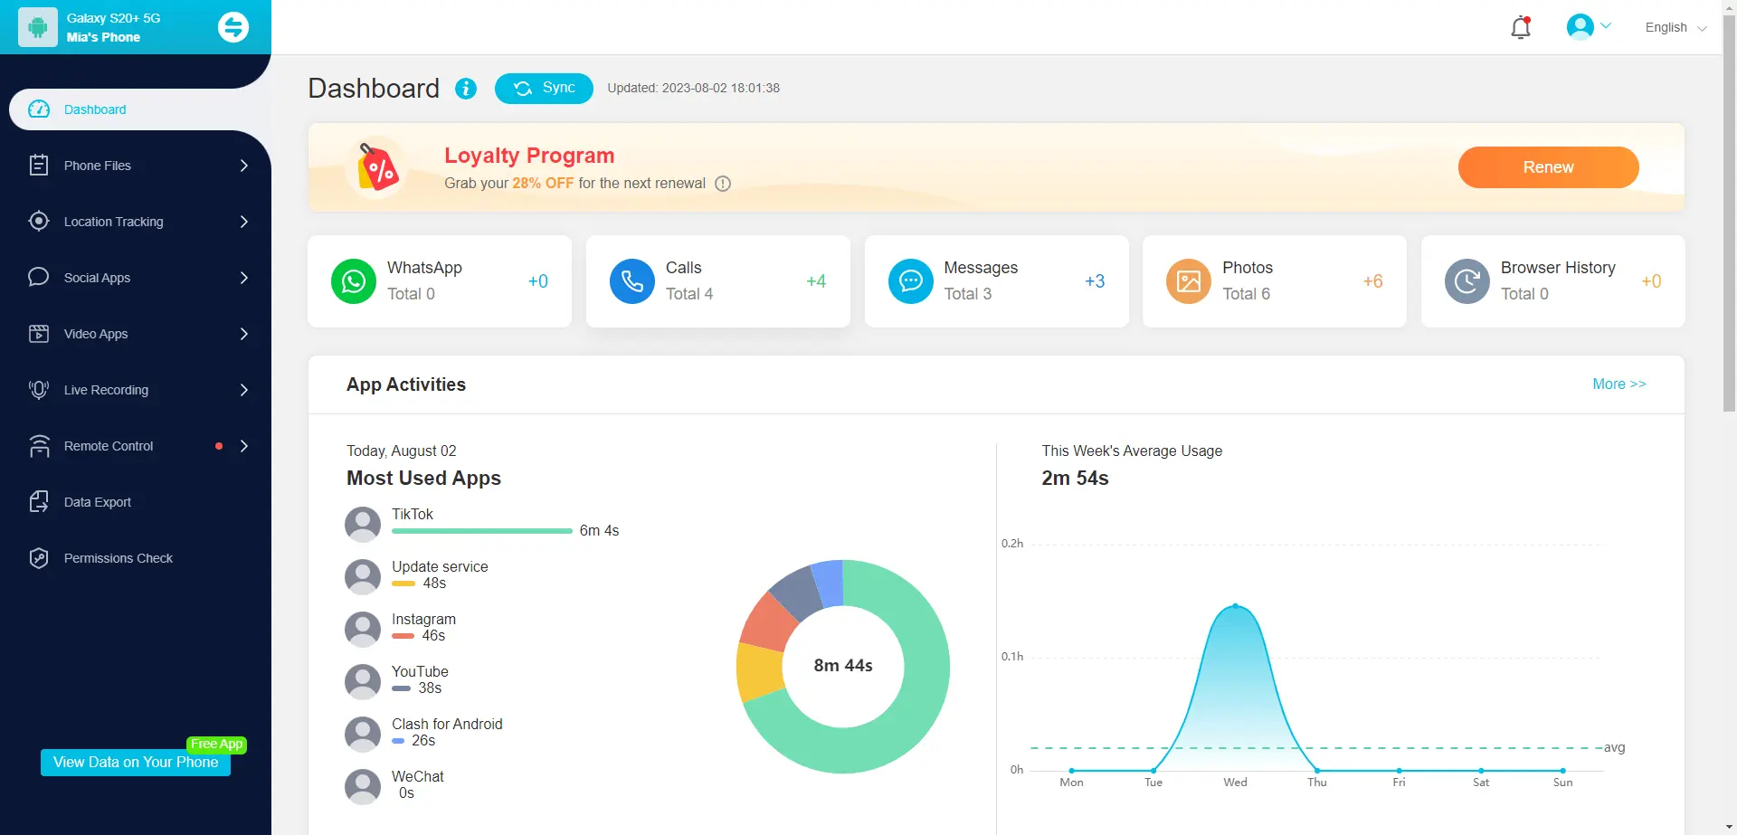
Task: Expand Social Apps chevron
Action: (244, 278)
